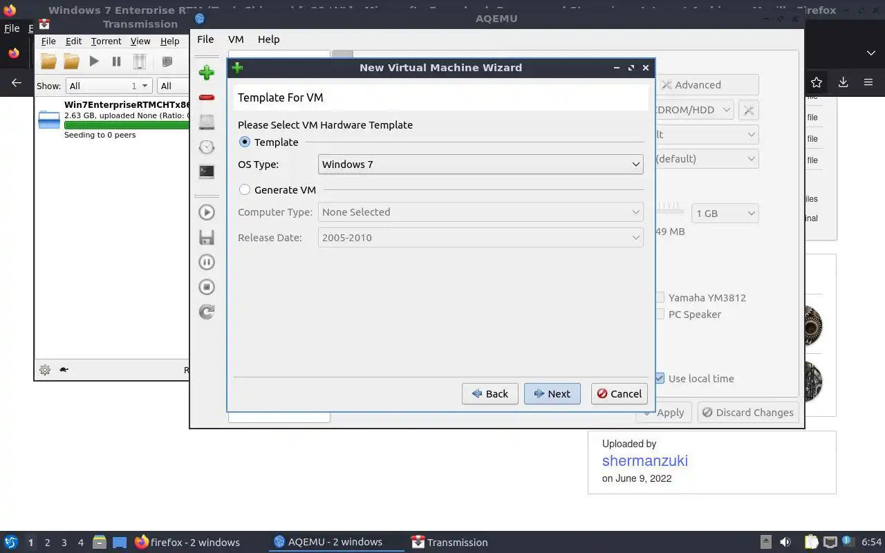Click the circular stop icon in AQEMU sidebar

206,287
